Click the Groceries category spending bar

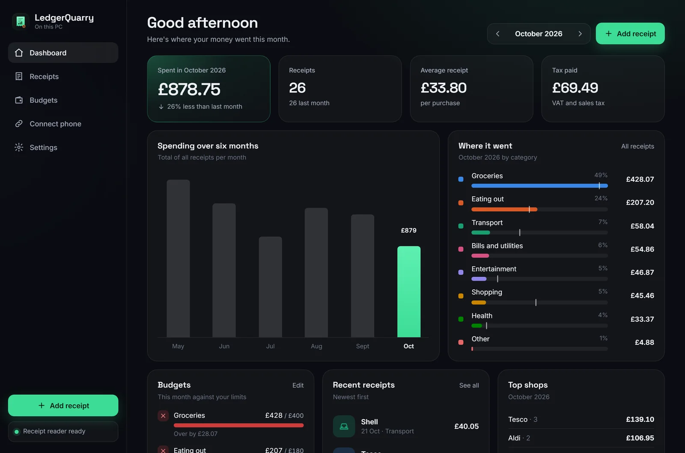point(539,186)
